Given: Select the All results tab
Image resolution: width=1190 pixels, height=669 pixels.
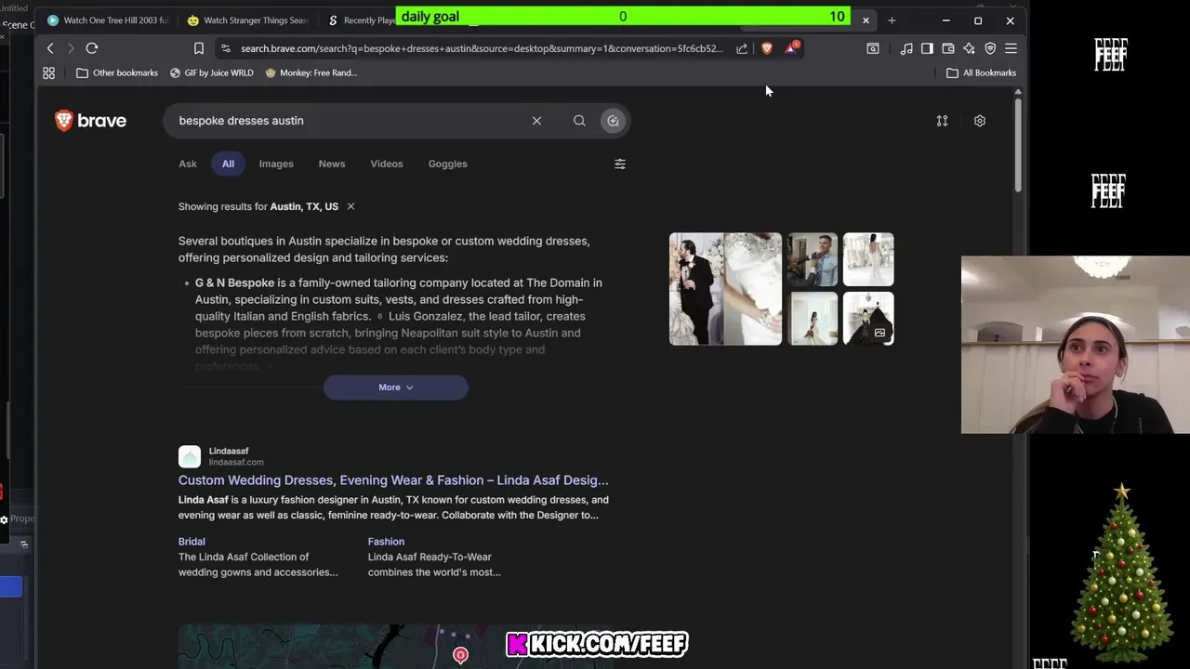Looking at the screenshot, I should coord(228,164).
